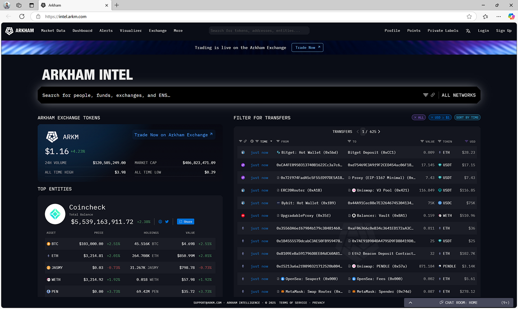This screenshot has height=309, width=518.
Task: Click the BTC coin icon in the Coincheck table
Action: tap(48, 244)
